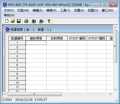This screenshot has width=120, height=104.
Task: Minimize the KPG-80D window
Action: pyautogui.click(x=96, y=5)
